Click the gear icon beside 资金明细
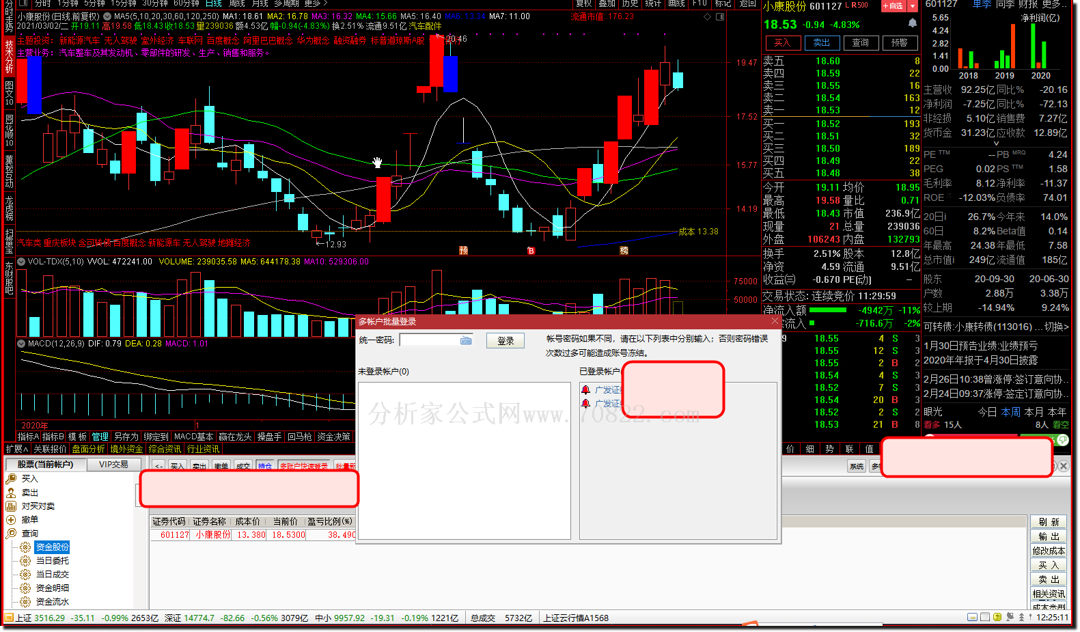The image size is (1080, 632). (x=25, y=588)
